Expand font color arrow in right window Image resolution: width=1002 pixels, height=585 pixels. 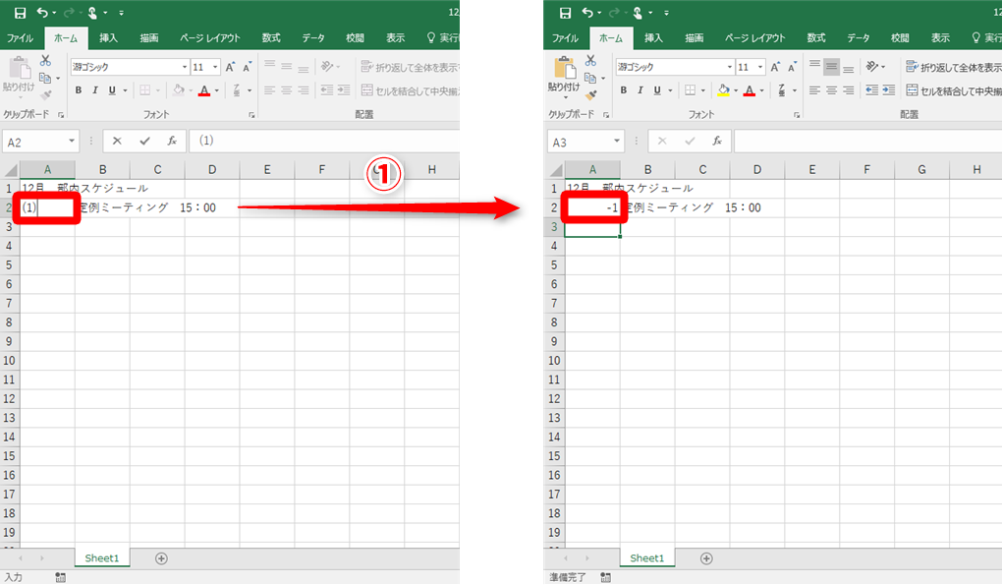(761, 90)
